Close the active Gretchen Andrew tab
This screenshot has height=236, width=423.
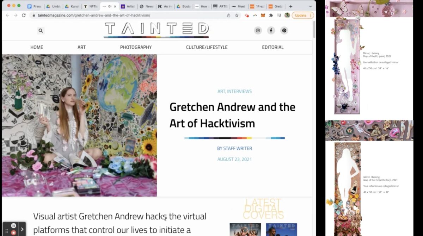pyautogui.click(x=115, y=6)
